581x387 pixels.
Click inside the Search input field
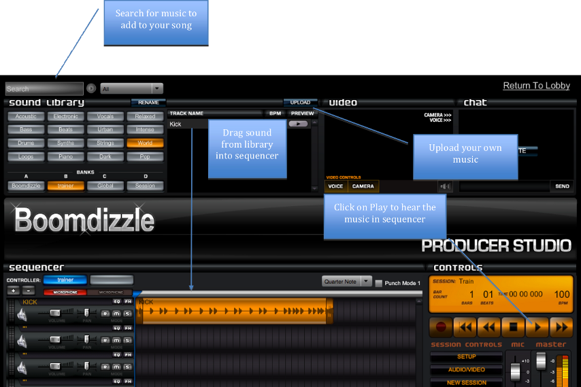pyautogui.click(x=44, y=88)
